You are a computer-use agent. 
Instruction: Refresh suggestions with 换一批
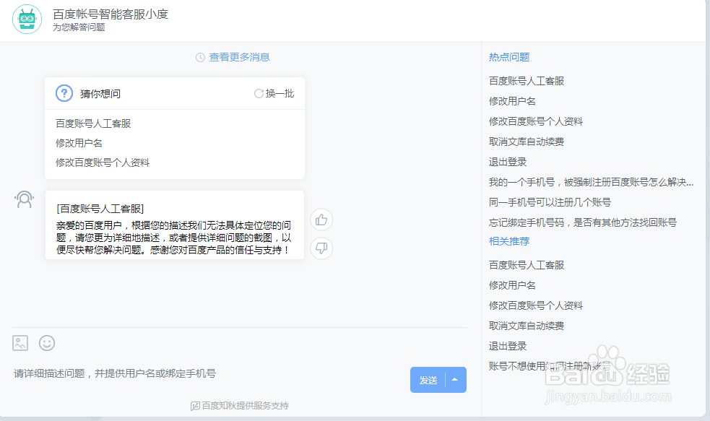[x=274, y=93]
